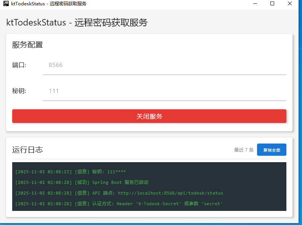Click the window title bar text
302x225 pixels.
pos(49,4)
